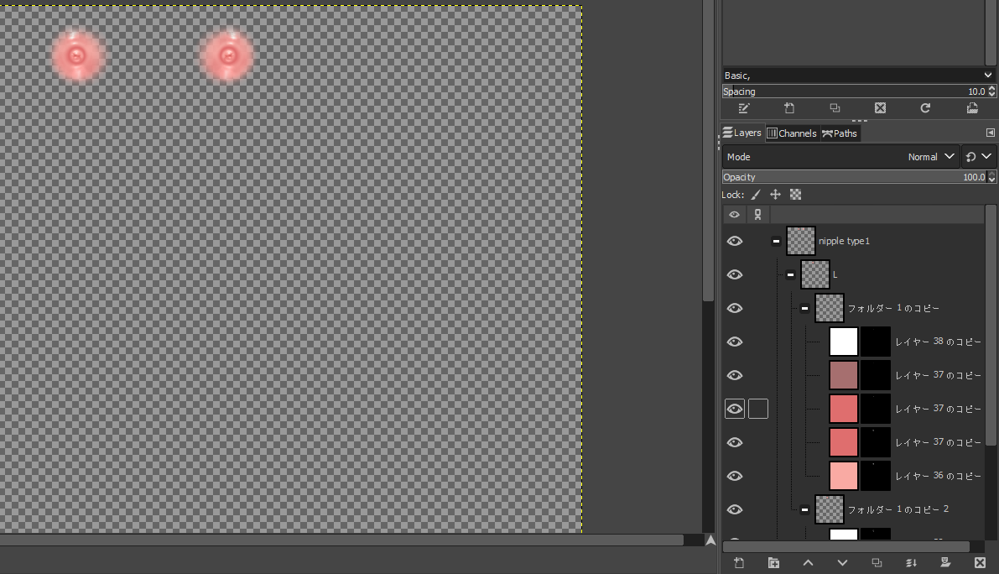Select the フォルダー 1 のコピー group name
Image resolution: width=999 pixels, height=574 pixels.
point(893,308)
